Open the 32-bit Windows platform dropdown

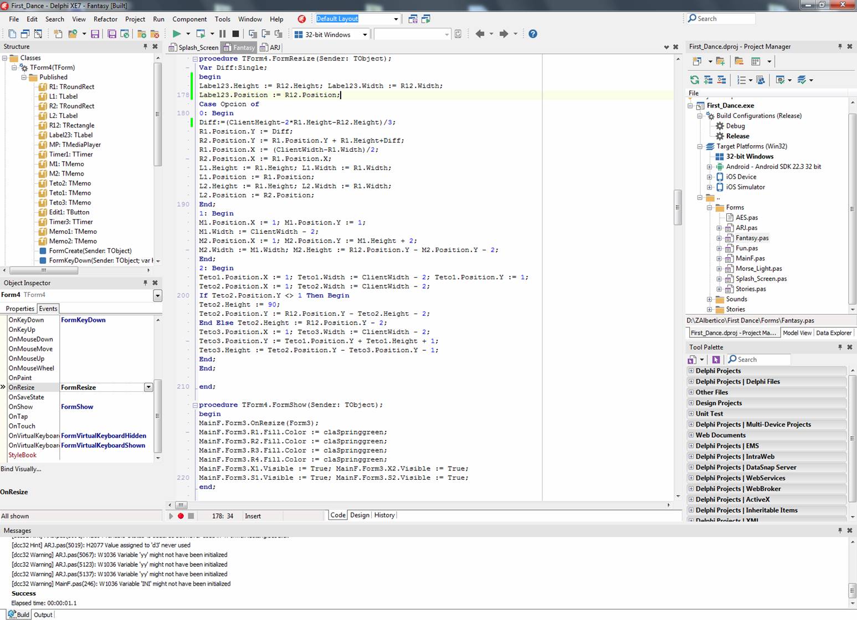[365, 34]
